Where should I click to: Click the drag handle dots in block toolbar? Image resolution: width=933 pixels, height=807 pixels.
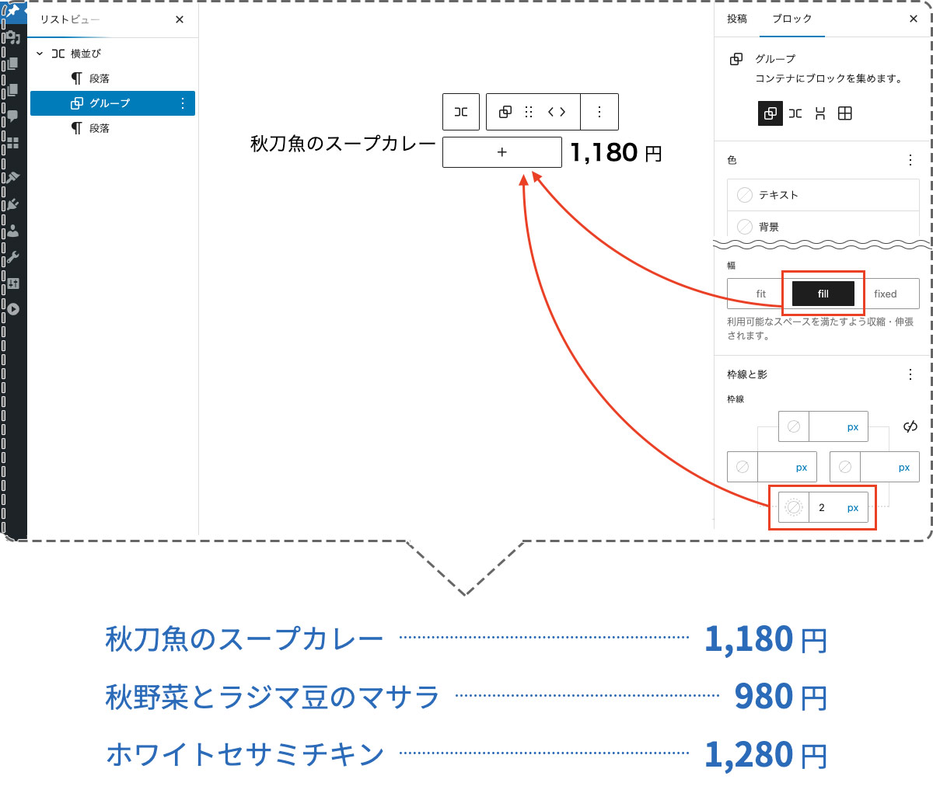tap(527, 111)
